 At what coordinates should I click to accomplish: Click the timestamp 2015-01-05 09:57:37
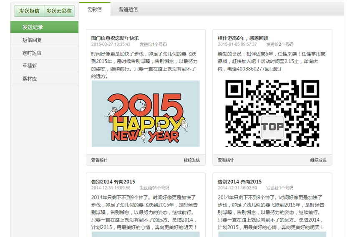(x=237, y=44)
